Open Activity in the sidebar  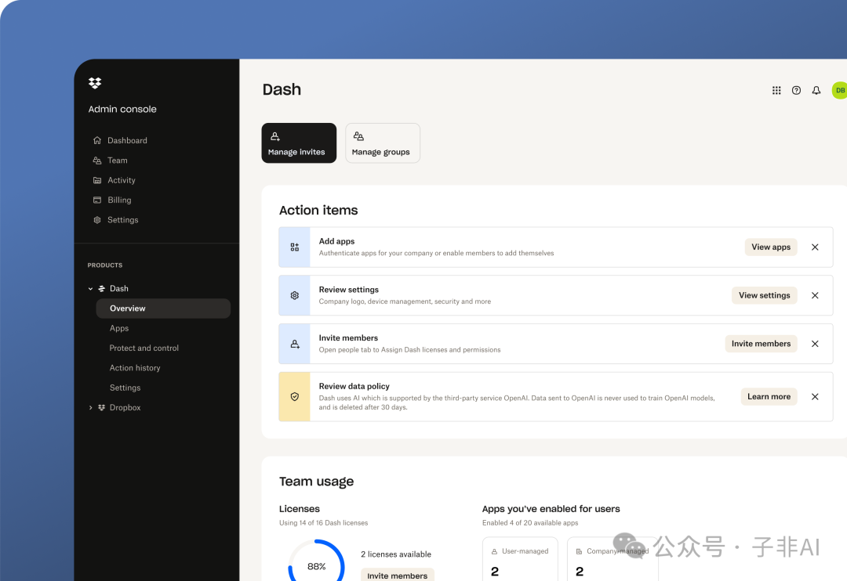coord(121,180)
